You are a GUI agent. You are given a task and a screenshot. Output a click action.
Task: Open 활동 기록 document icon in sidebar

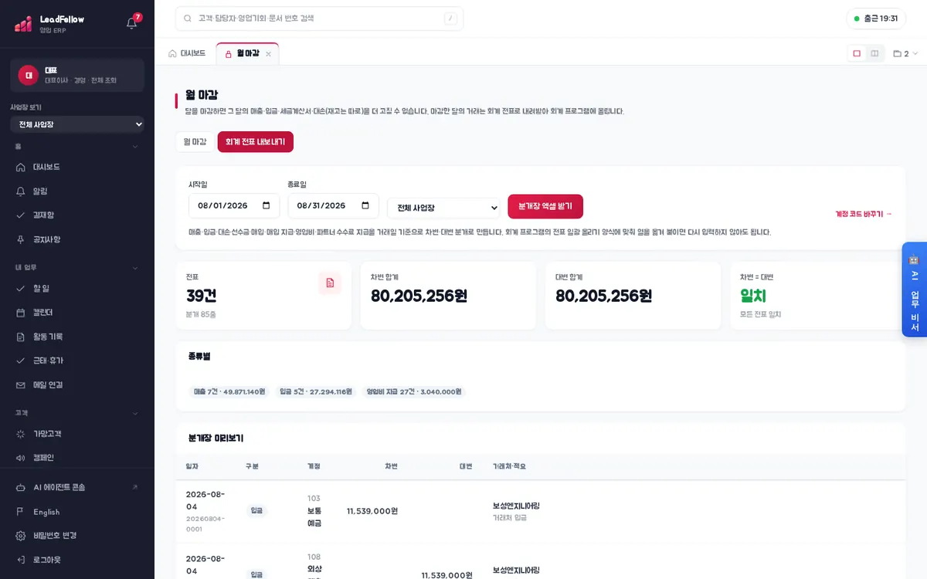(21, 337)
